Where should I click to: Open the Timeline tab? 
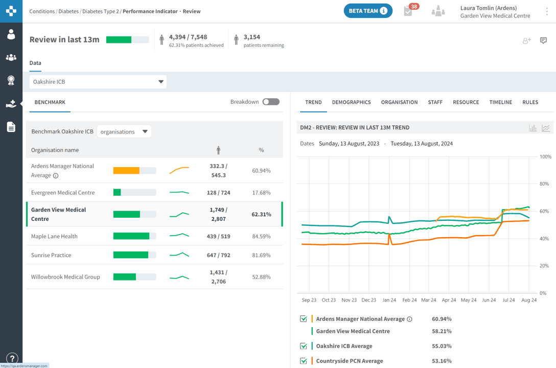tap(500, 102)
